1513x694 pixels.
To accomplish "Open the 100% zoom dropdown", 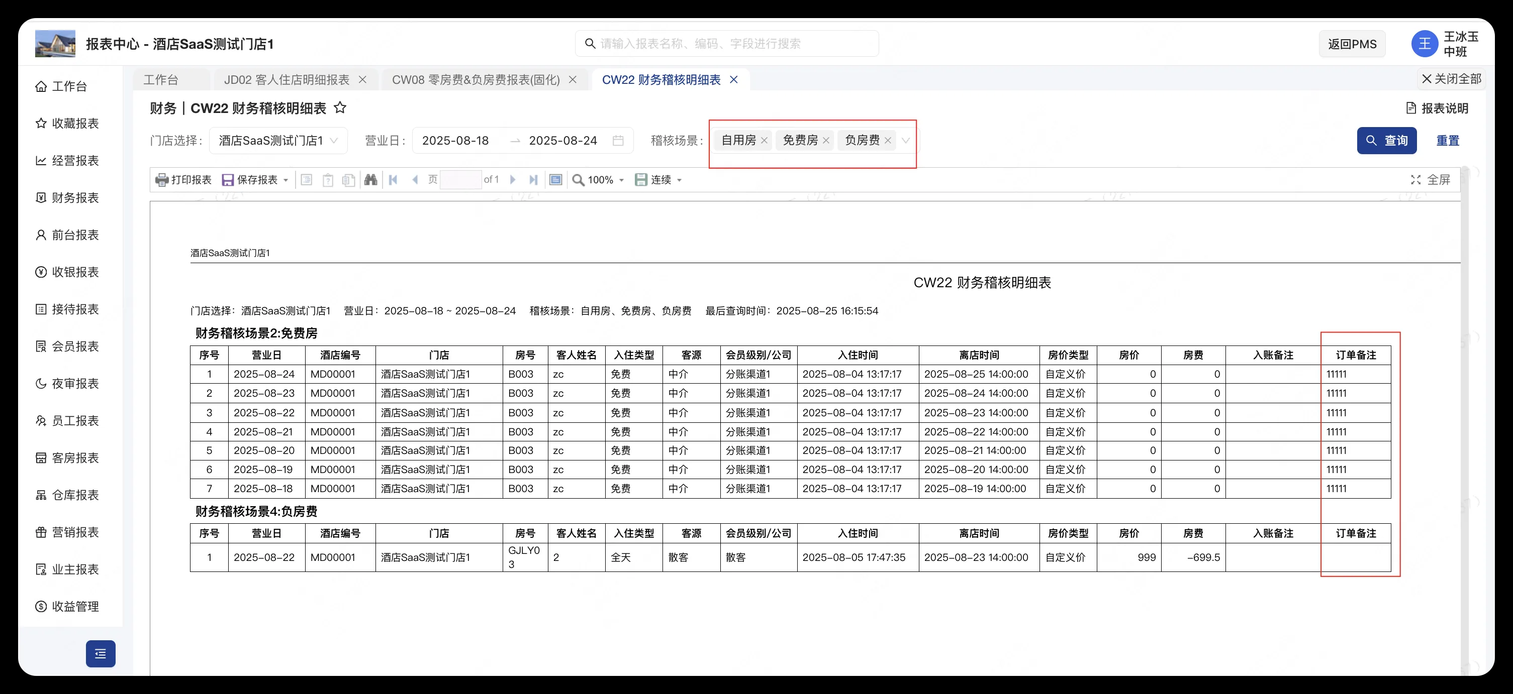I will (621, 180).
